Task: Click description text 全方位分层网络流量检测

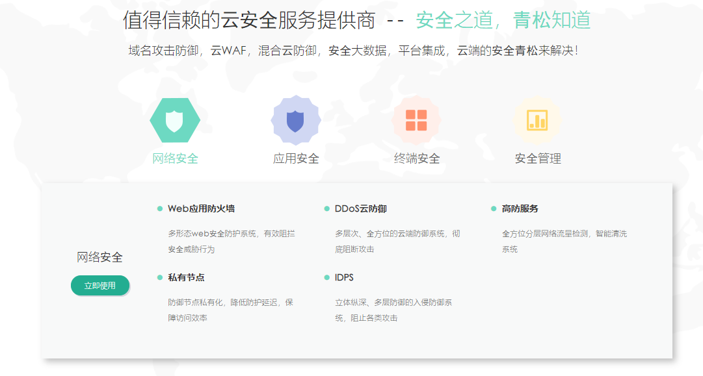Action: (545, 234)
